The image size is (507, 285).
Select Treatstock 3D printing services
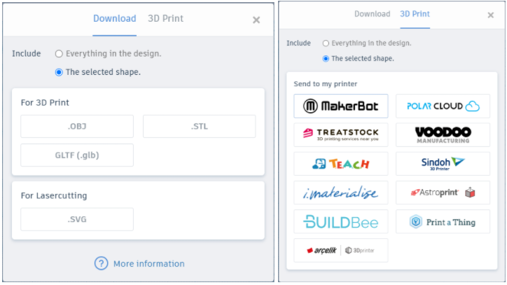(x=341, y=135)
